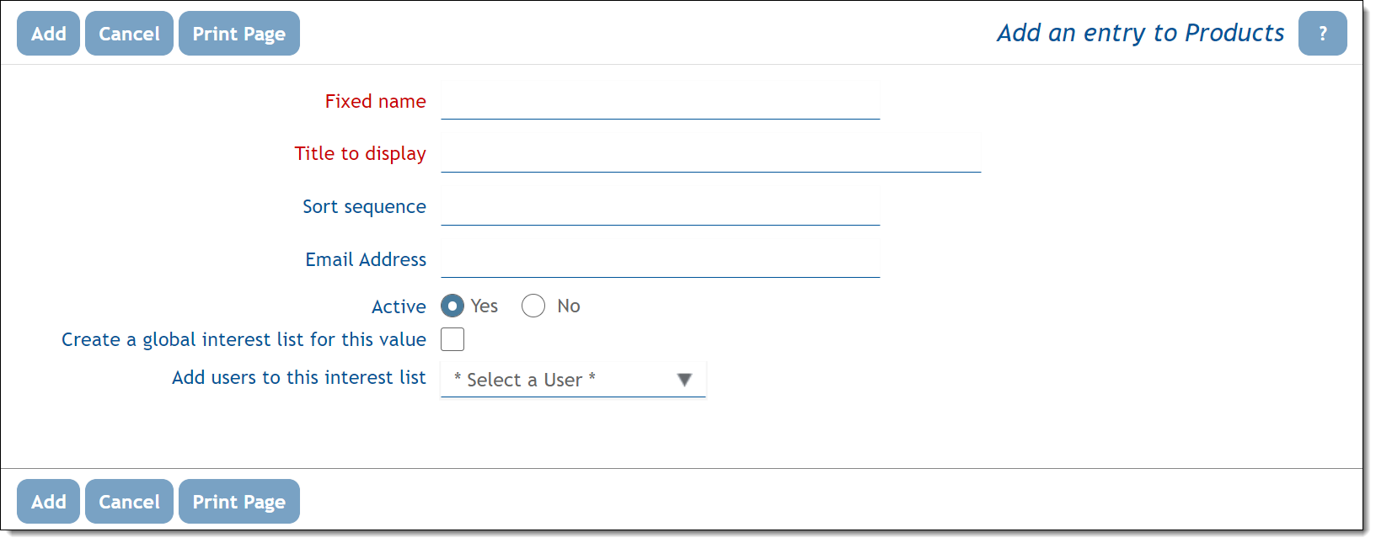1376x543 pixels.
Task: Click the top Print Page button
Action: coord(238,34)
